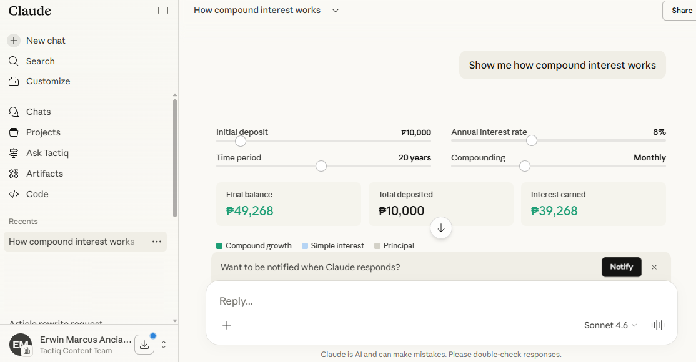Collapse the sidebar with the panel icon

pyautogui.click(x=163, y=11)
